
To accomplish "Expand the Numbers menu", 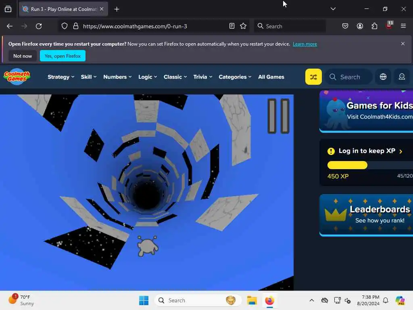I will pos(117,77).
